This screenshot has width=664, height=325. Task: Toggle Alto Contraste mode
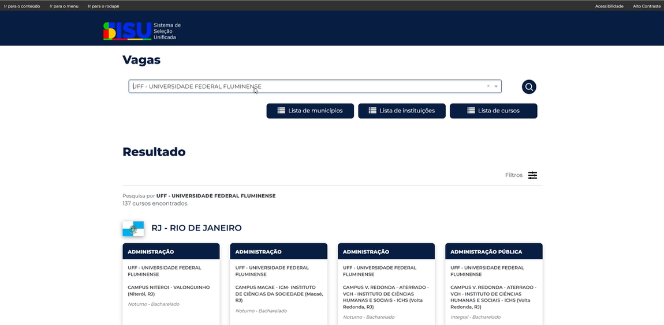click(647, 6)
